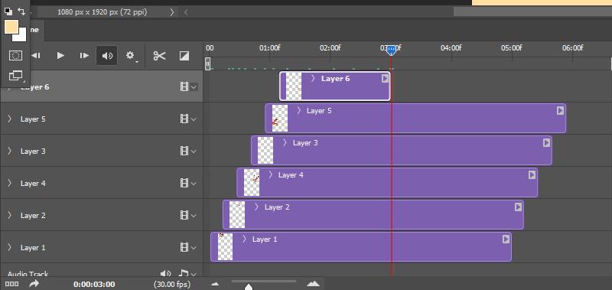Expand the Layer 6 clip chevron
The height and width of the screenshot is (290, 612).
tap(313, 79)
